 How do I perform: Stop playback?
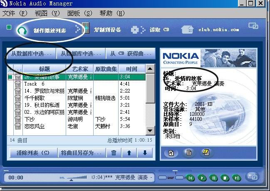pos(225,178)
